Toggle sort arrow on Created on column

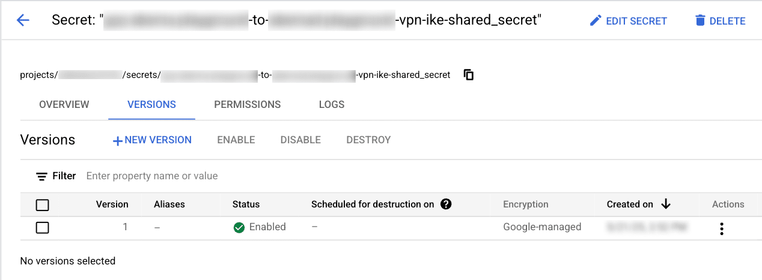click(x=665, y=204)
